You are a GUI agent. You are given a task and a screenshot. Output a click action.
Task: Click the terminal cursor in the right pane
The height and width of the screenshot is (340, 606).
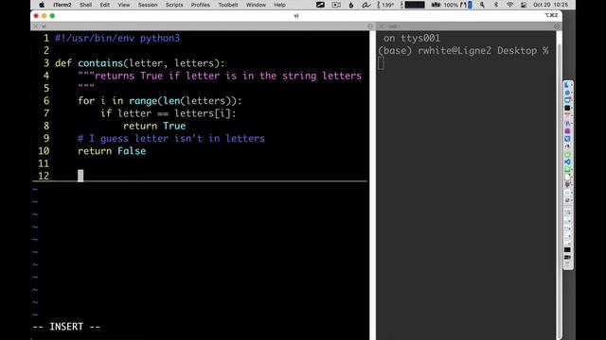381,63
